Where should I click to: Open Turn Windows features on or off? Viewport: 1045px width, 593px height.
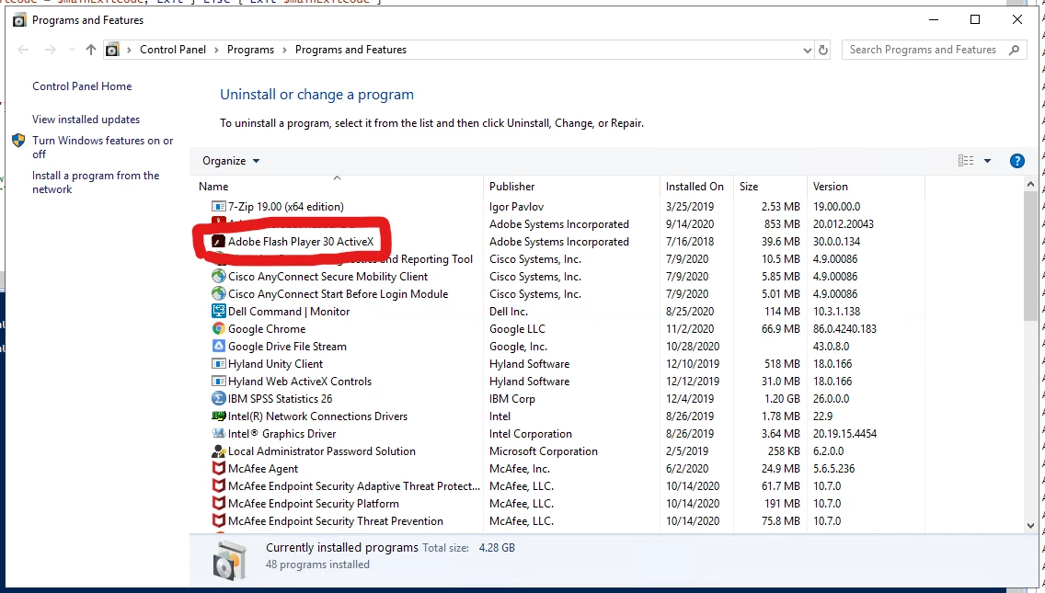(103, 147)
